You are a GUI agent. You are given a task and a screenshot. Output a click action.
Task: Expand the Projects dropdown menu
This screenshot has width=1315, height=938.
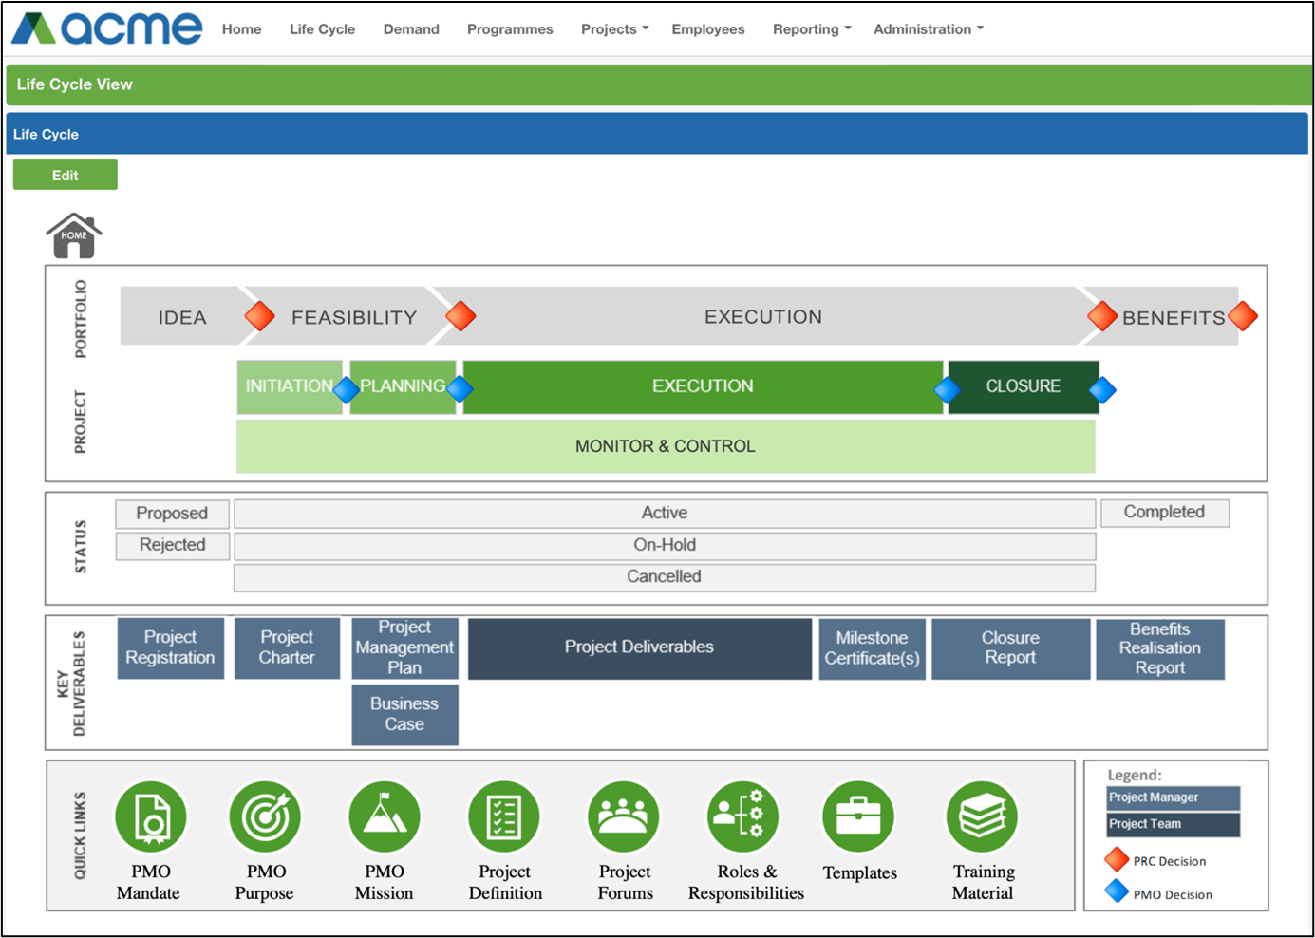[x=614, y=29]
